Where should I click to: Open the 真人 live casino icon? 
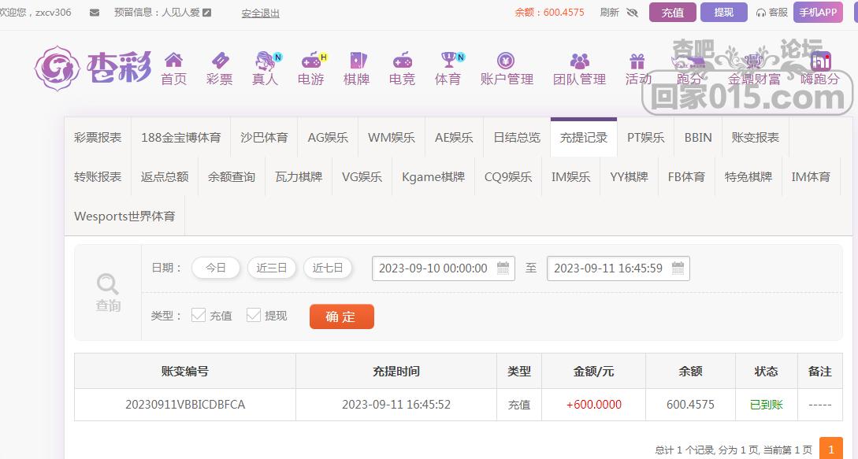[266, 60]
